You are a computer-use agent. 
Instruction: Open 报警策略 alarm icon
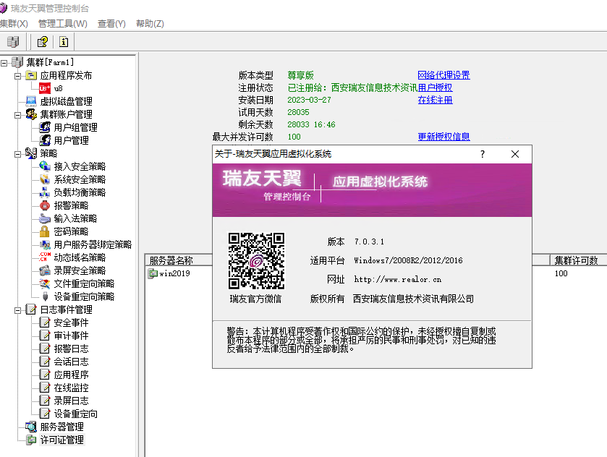click(x=45, y=205)
